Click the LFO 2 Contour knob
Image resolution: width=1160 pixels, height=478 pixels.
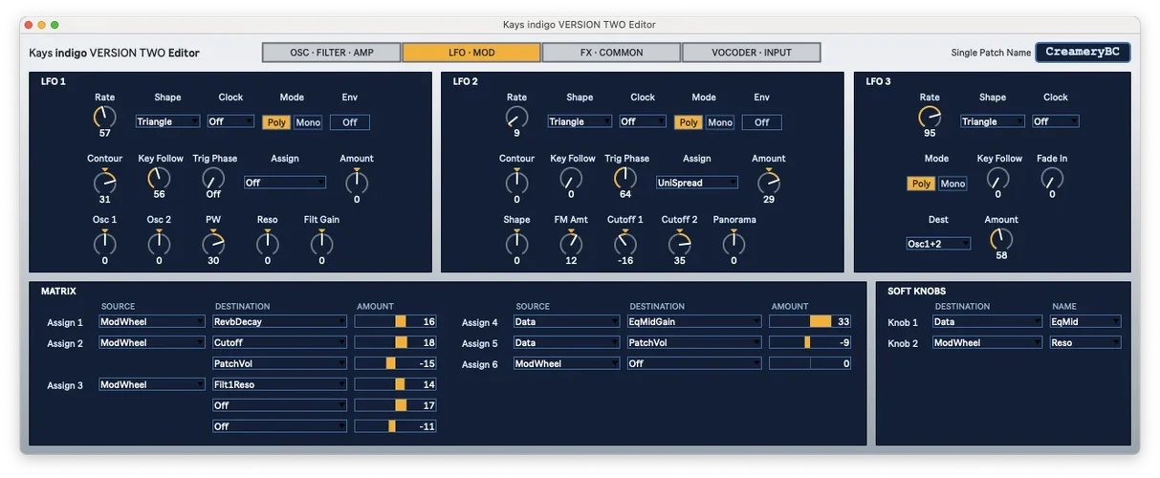click(516, 181)
